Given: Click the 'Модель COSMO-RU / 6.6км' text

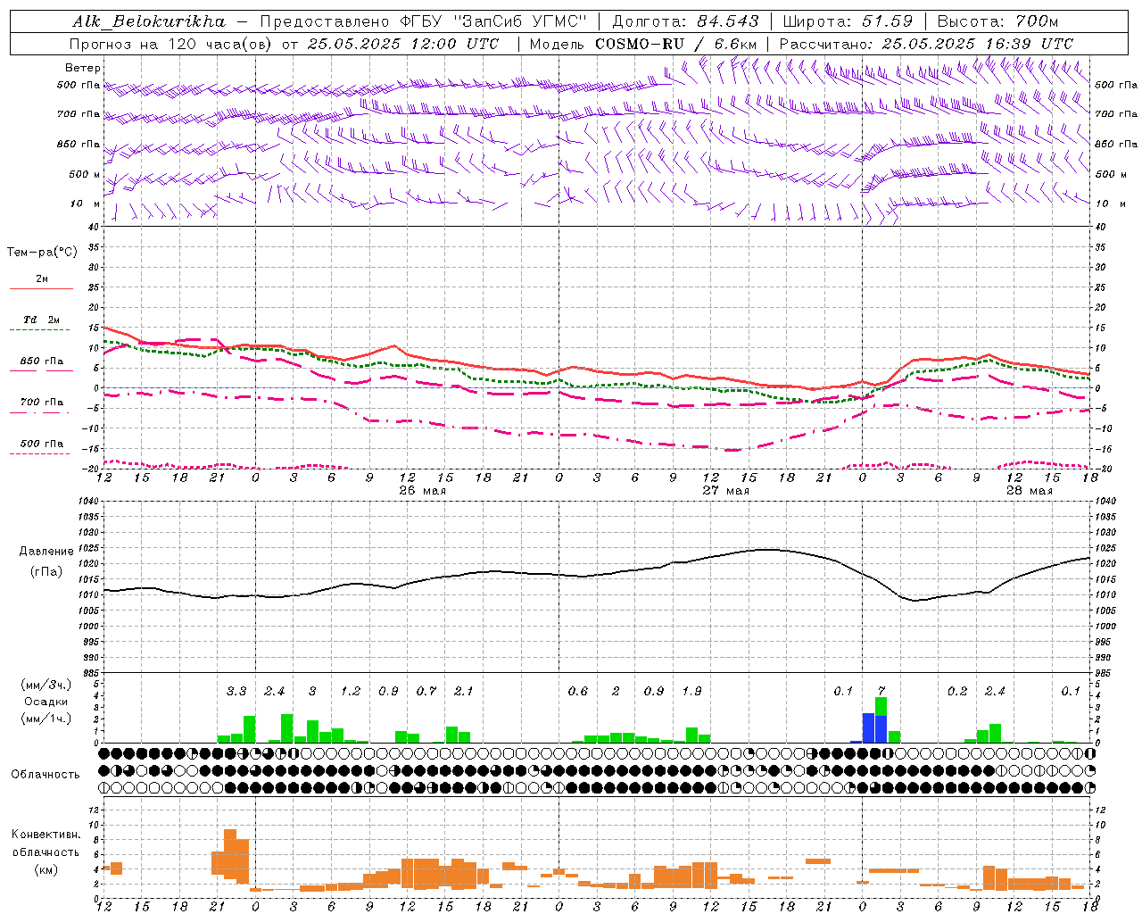Looking at the screenshot, I should pyautogui.click(x=643, y=44).
